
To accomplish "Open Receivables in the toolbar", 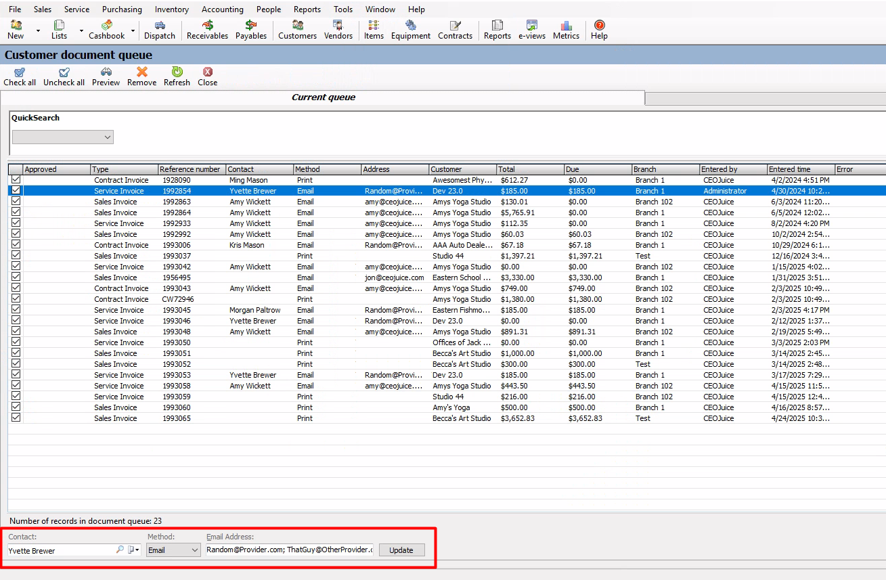I will point(207,30).
